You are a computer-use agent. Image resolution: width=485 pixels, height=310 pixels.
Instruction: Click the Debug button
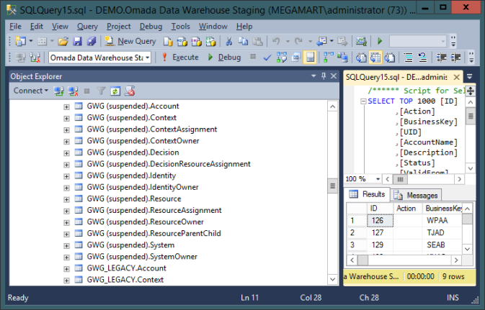click(224, 58)
